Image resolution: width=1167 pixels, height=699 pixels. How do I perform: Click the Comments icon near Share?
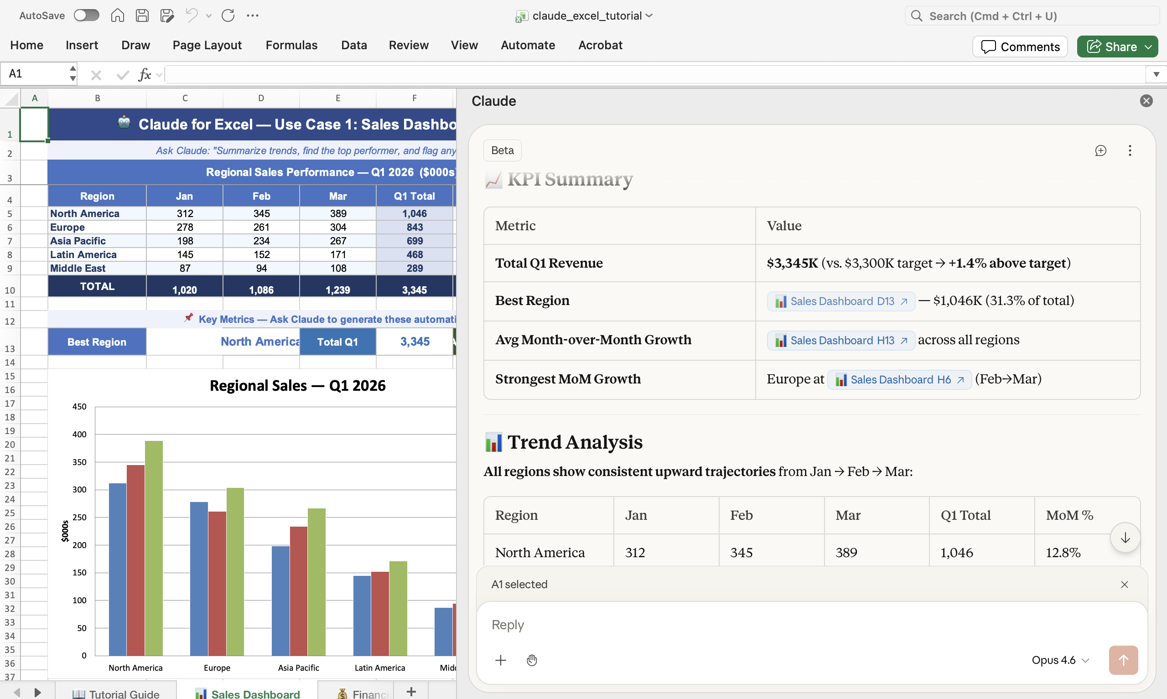(x=989, y=46)
